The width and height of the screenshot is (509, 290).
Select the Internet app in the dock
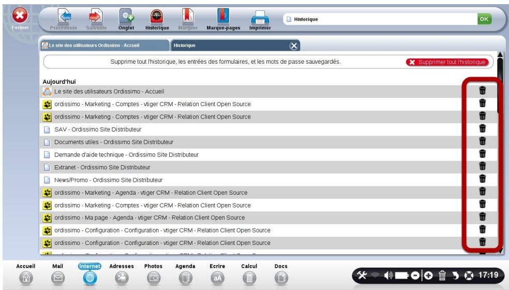(x=90, y=278)
